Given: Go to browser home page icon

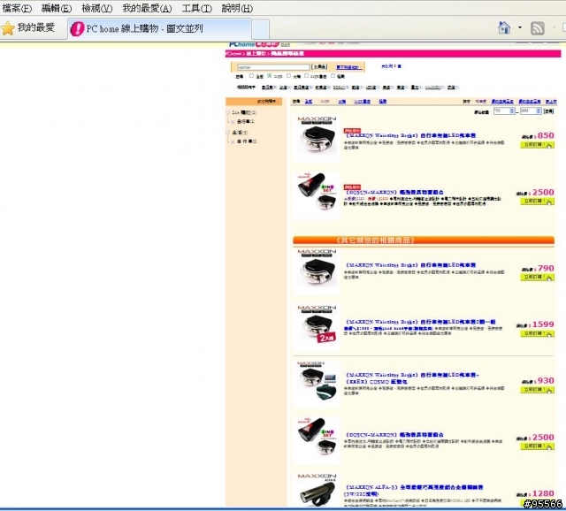Looking at the screenshot, I should pos(504,27).
